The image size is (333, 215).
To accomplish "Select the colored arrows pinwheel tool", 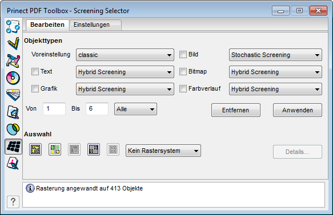I will coord(13,61).
